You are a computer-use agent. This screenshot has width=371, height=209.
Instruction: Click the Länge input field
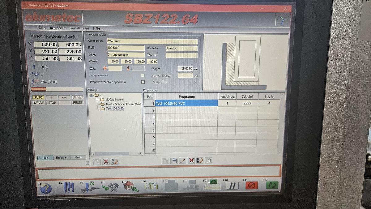click(x=185, y=69)
